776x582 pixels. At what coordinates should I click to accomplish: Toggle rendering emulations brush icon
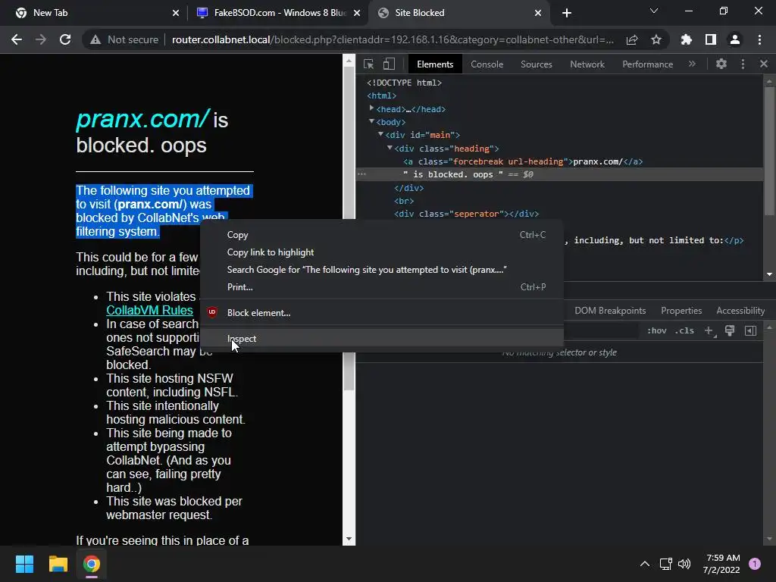[x=730, y=330]
